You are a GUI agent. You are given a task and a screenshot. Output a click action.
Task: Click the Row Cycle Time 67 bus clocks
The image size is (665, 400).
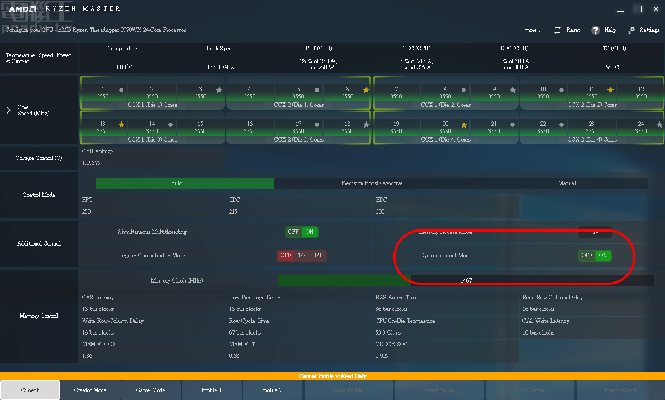(245, 332)
